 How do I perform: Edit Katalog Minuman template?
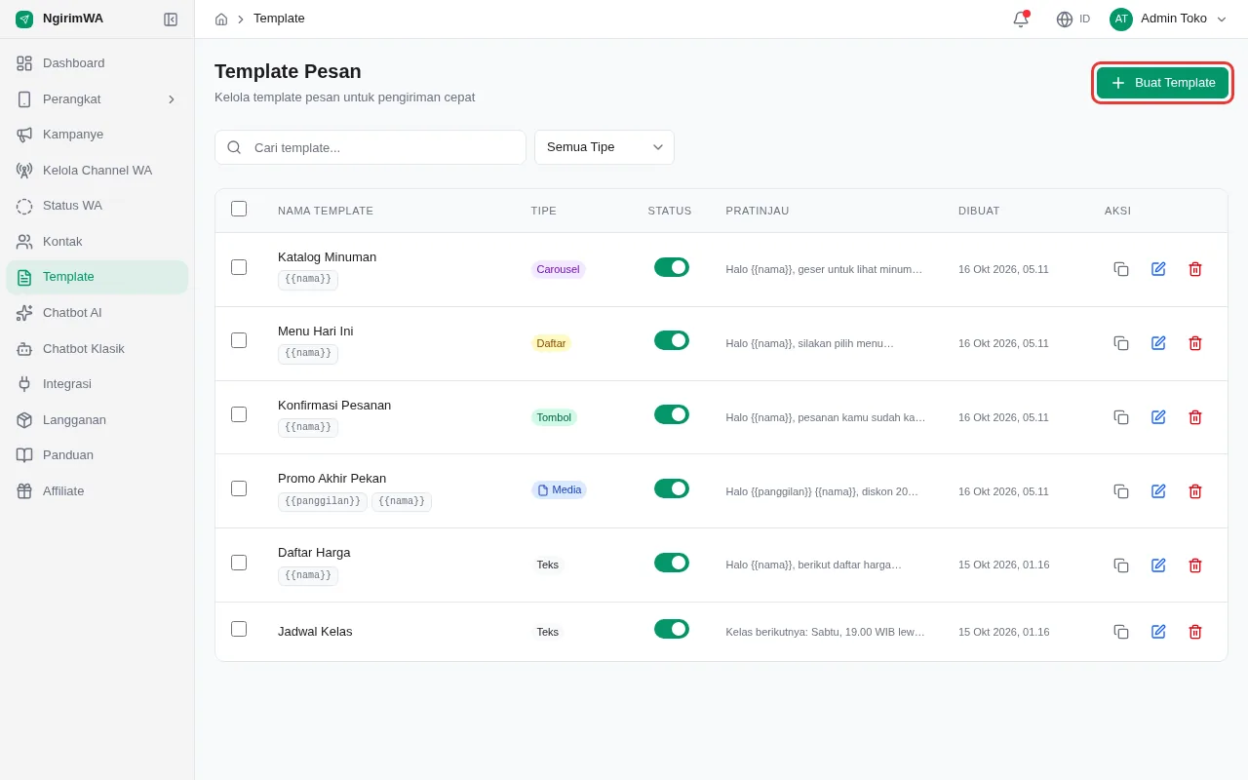[1158, 269]
